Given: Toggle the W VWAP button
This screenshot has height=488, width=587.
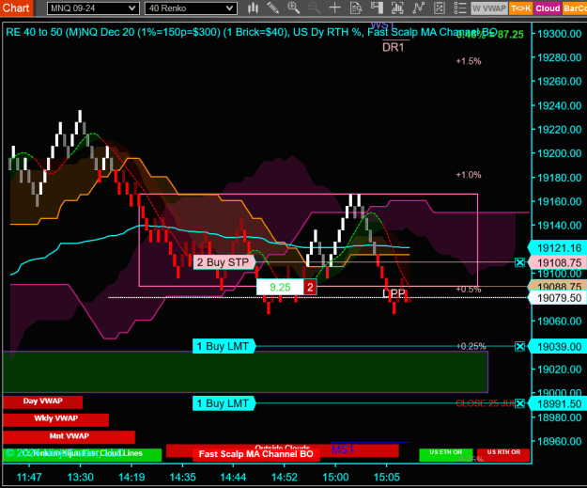Looking at the screenshot, I should pyautogui.click(x=489, y=8).
